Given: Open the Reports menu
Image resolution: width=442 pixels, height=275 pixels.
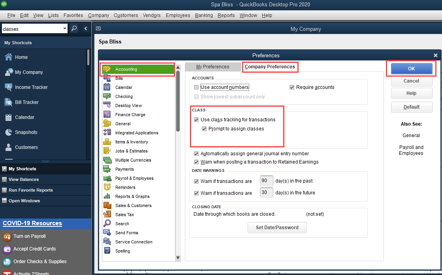Looking at the screenshot, I should [x=226, y=15].
